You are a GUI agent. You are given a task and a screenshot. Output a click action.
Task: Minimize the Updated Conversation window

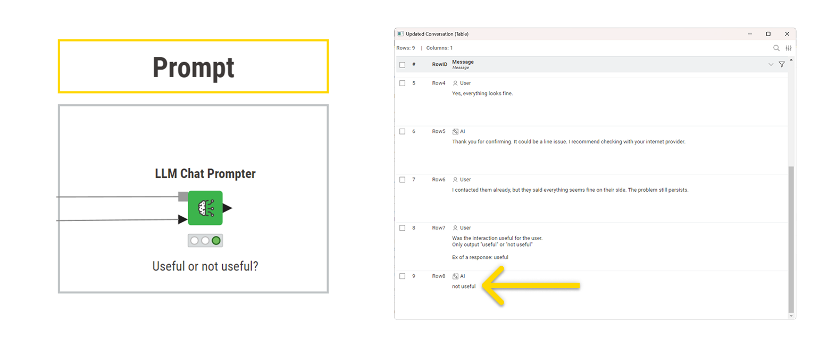click(x=750, y=34)
